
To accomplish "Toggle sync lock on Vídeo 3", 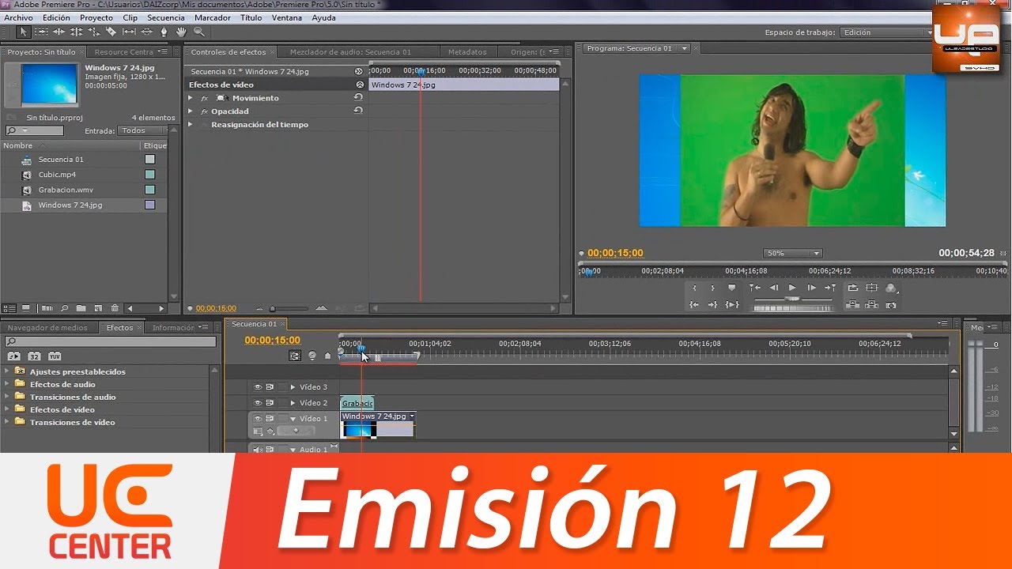I will pyautogui.click(x=270, y=387).
